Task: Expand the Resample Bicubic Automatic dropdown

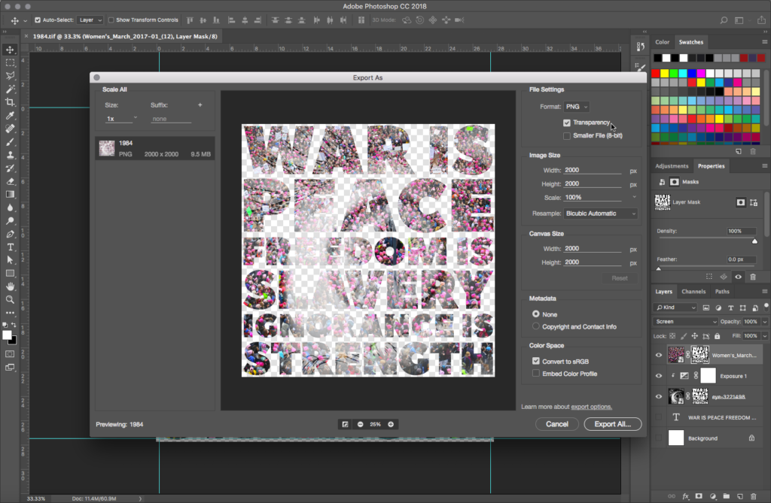Action: 601,214
